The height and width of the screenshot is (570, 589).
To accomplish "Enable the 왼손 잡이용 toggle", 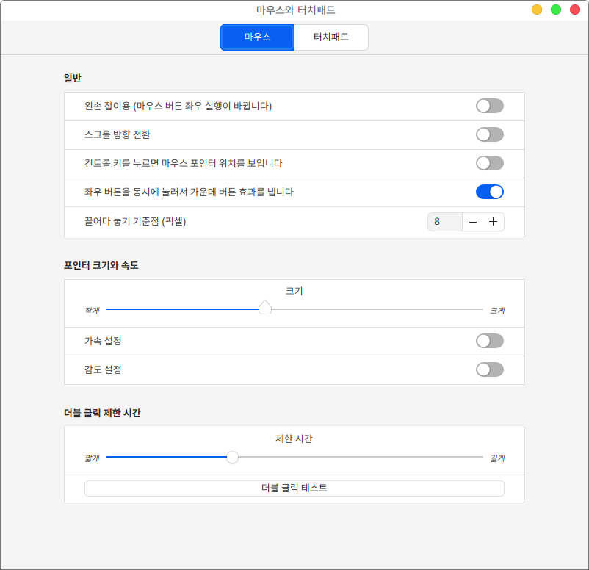I will click(489, 106).
